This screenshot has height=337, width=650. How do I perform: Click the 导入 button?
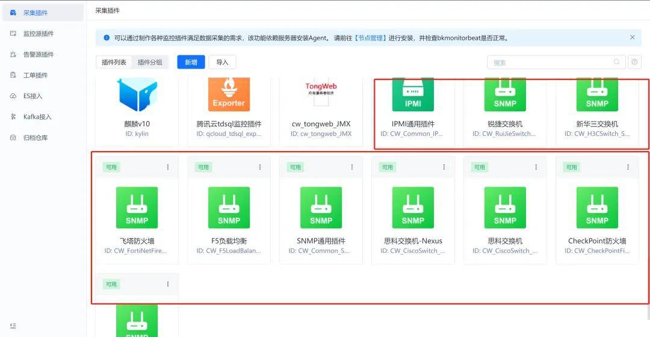pos(222,62)
